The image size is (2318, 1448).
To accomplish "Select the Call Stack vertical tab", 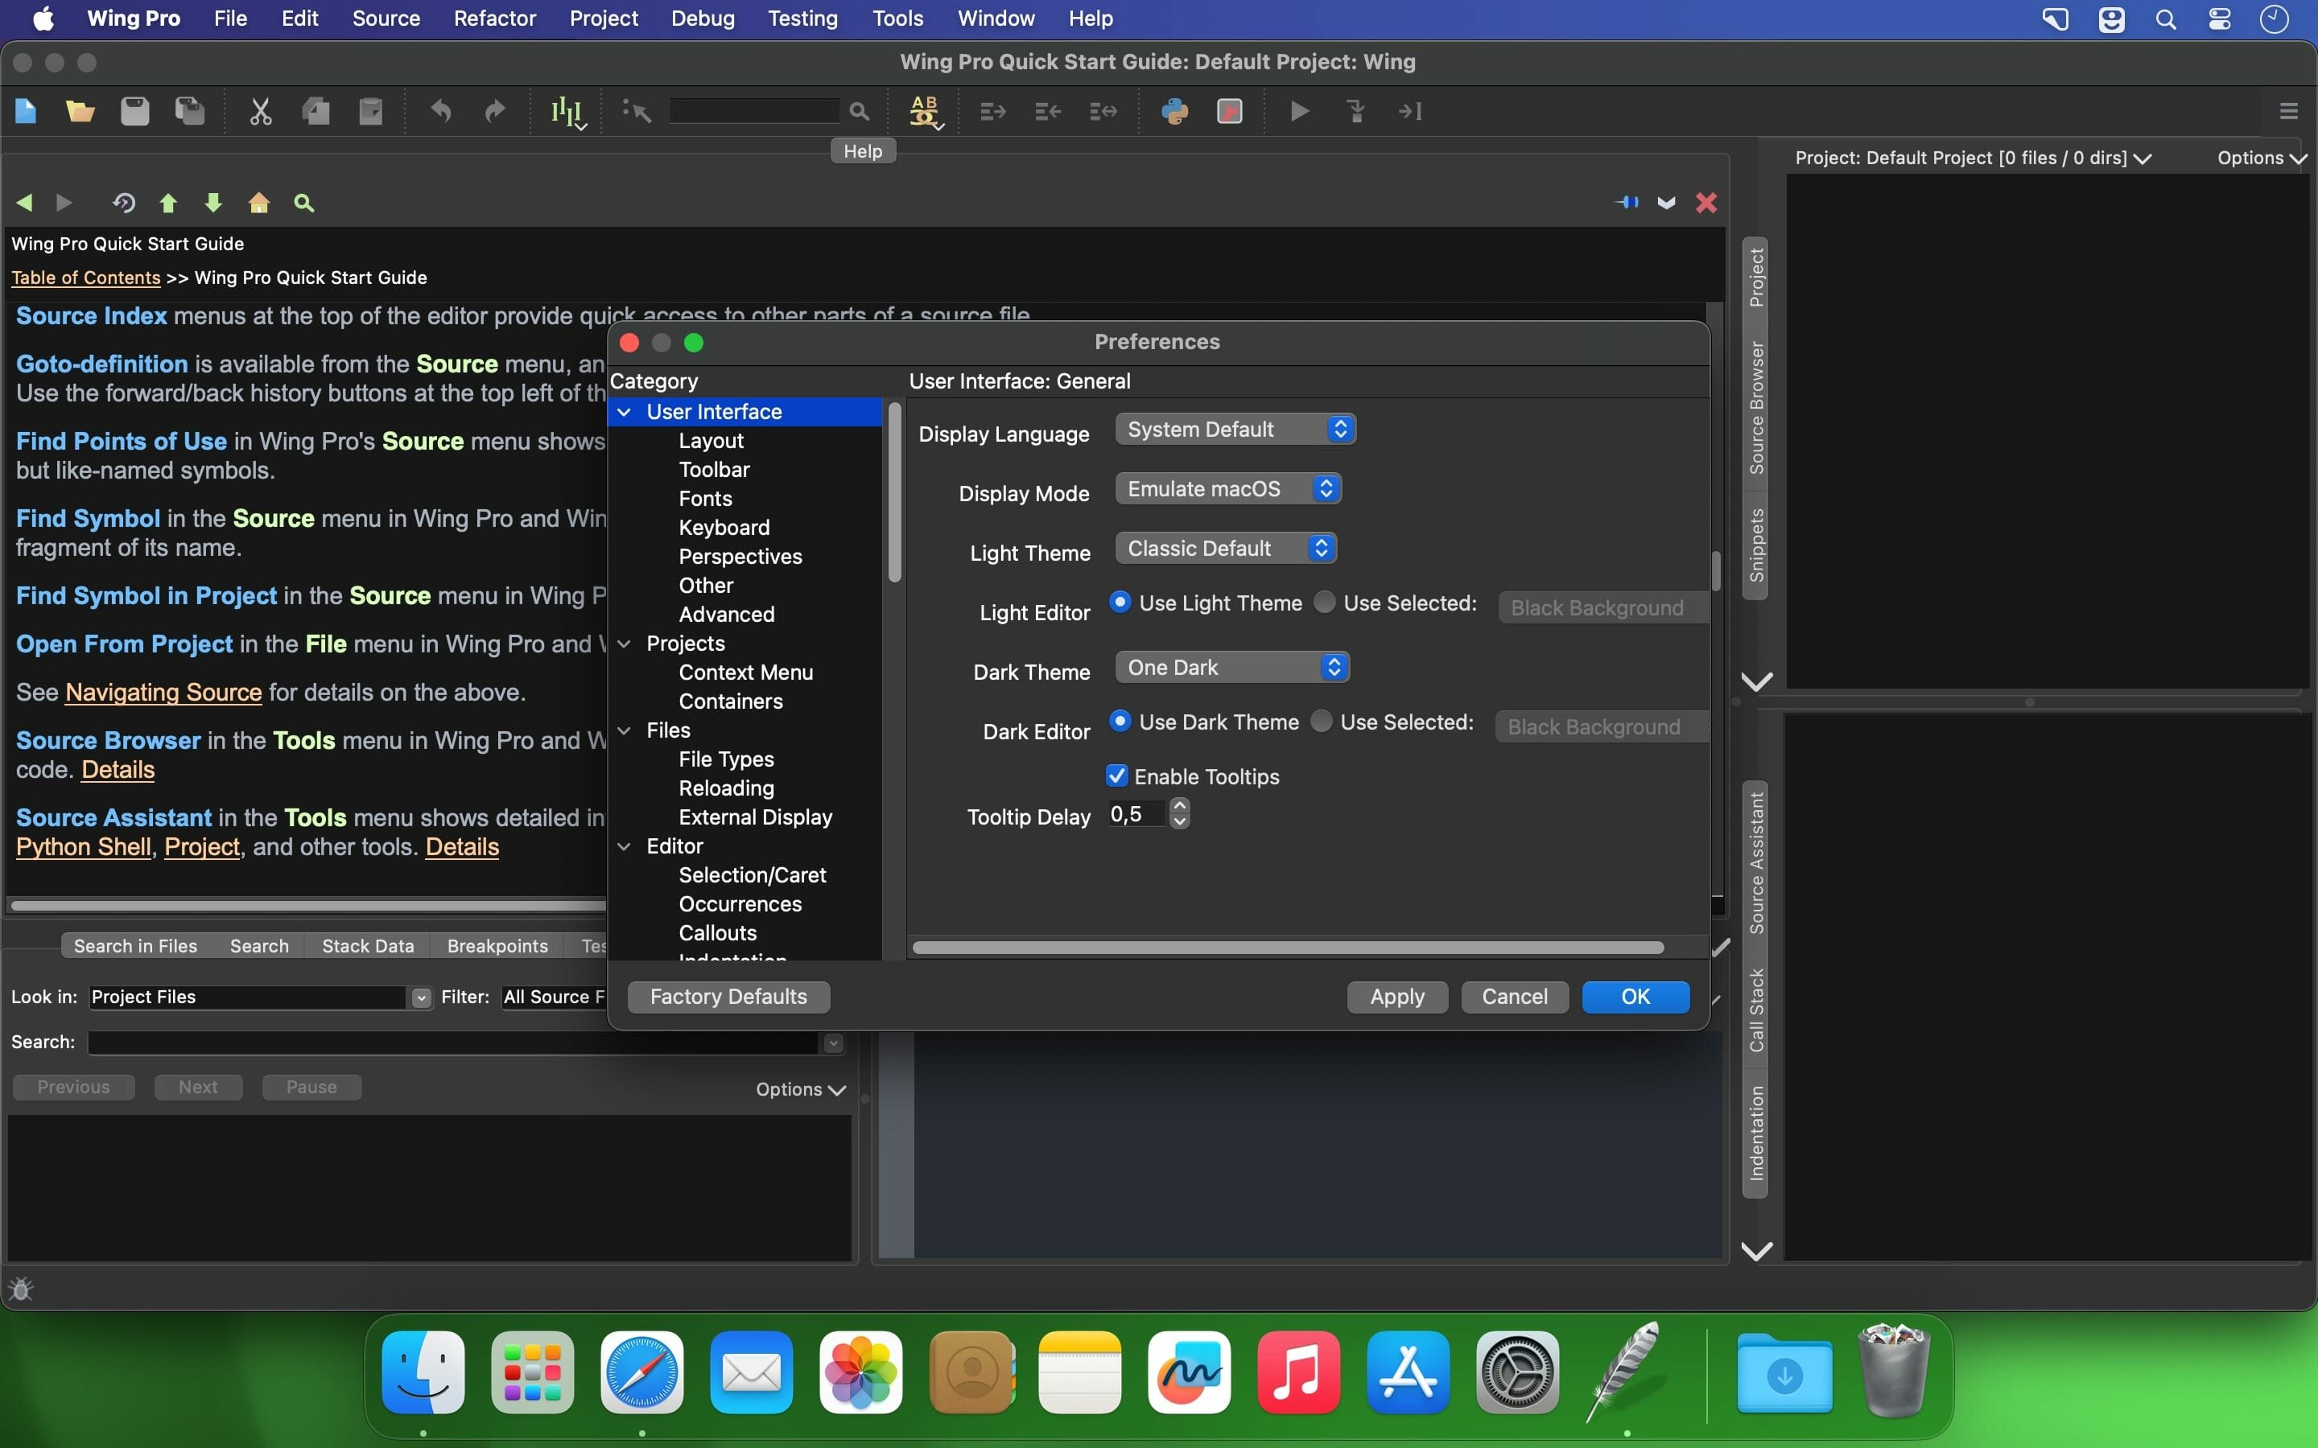I will click(1755, 1010).
